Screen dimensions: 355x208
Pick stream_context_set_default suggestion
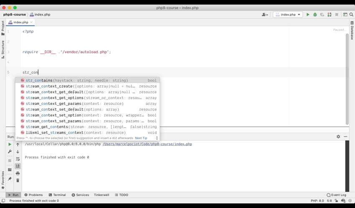[x=87, y=109]
